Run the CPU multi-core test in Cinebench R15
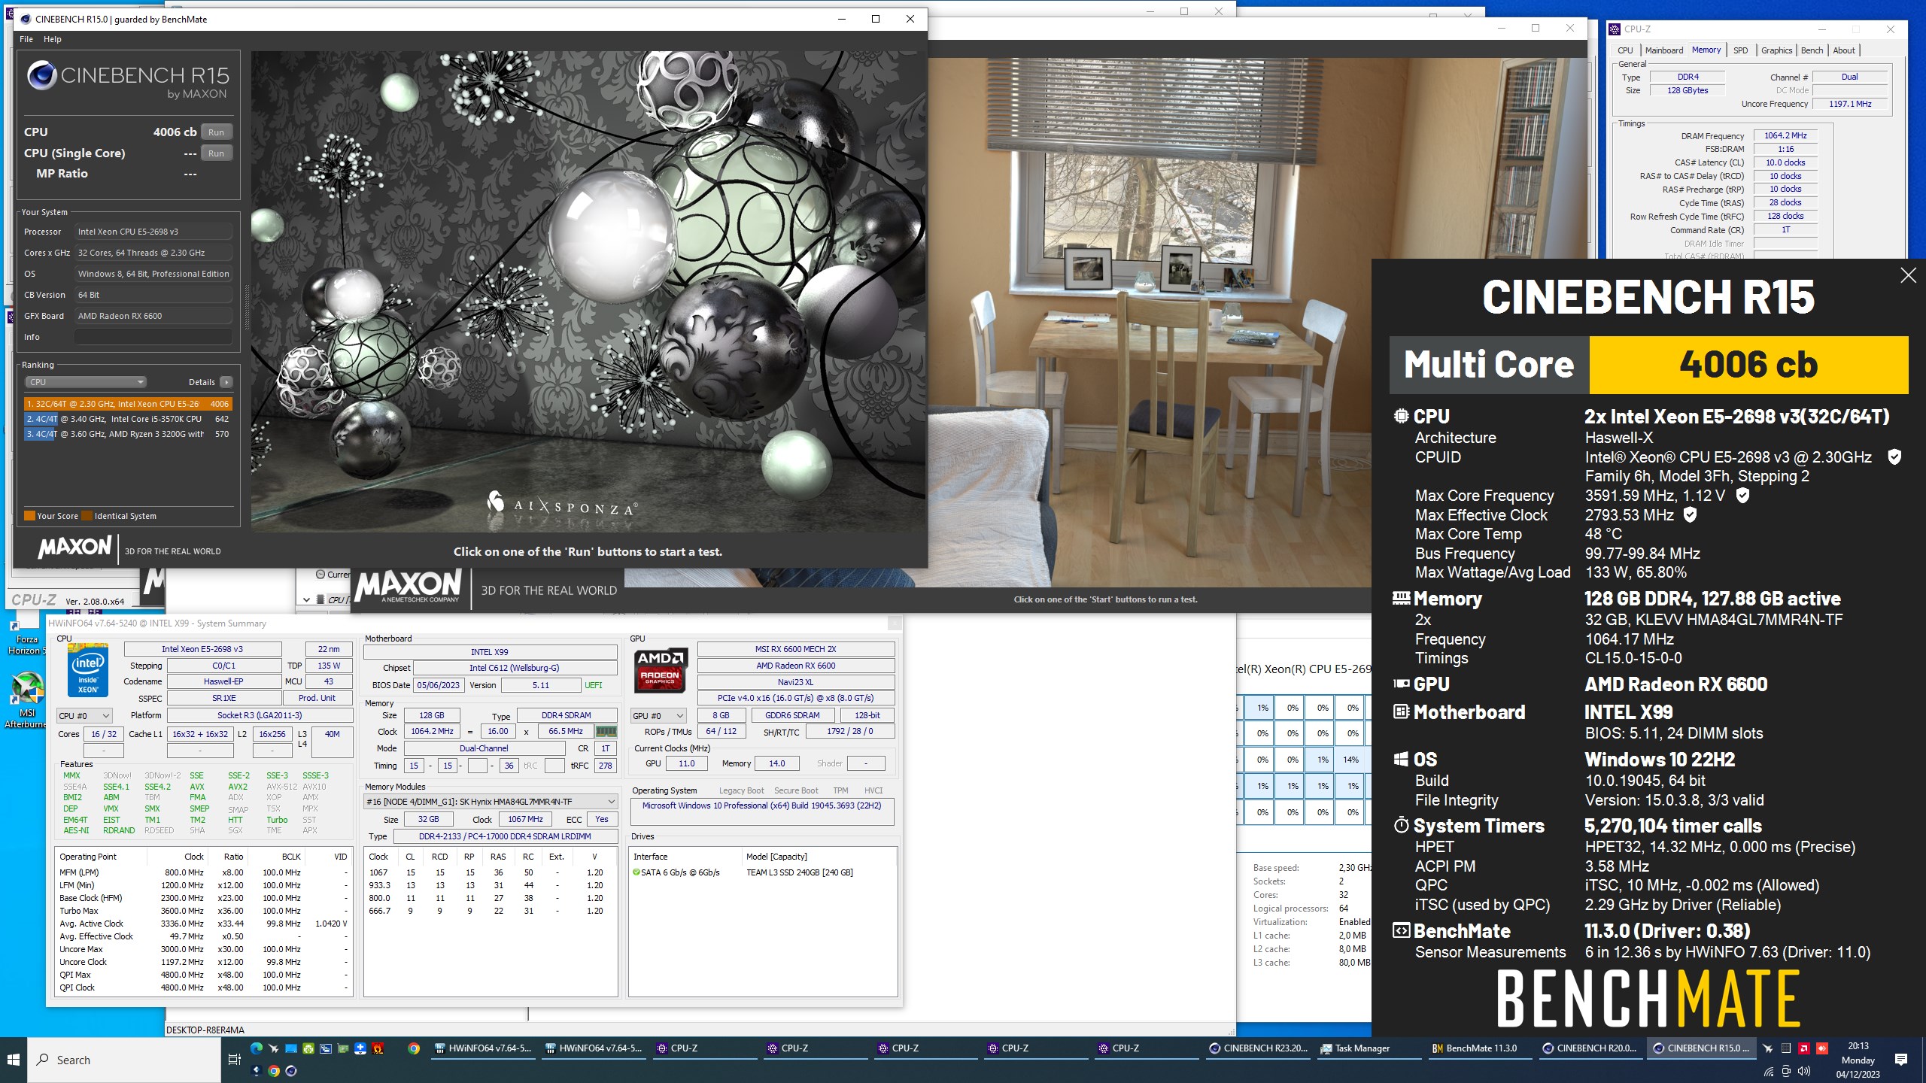1926x1083 pixels. click(216, 132)
